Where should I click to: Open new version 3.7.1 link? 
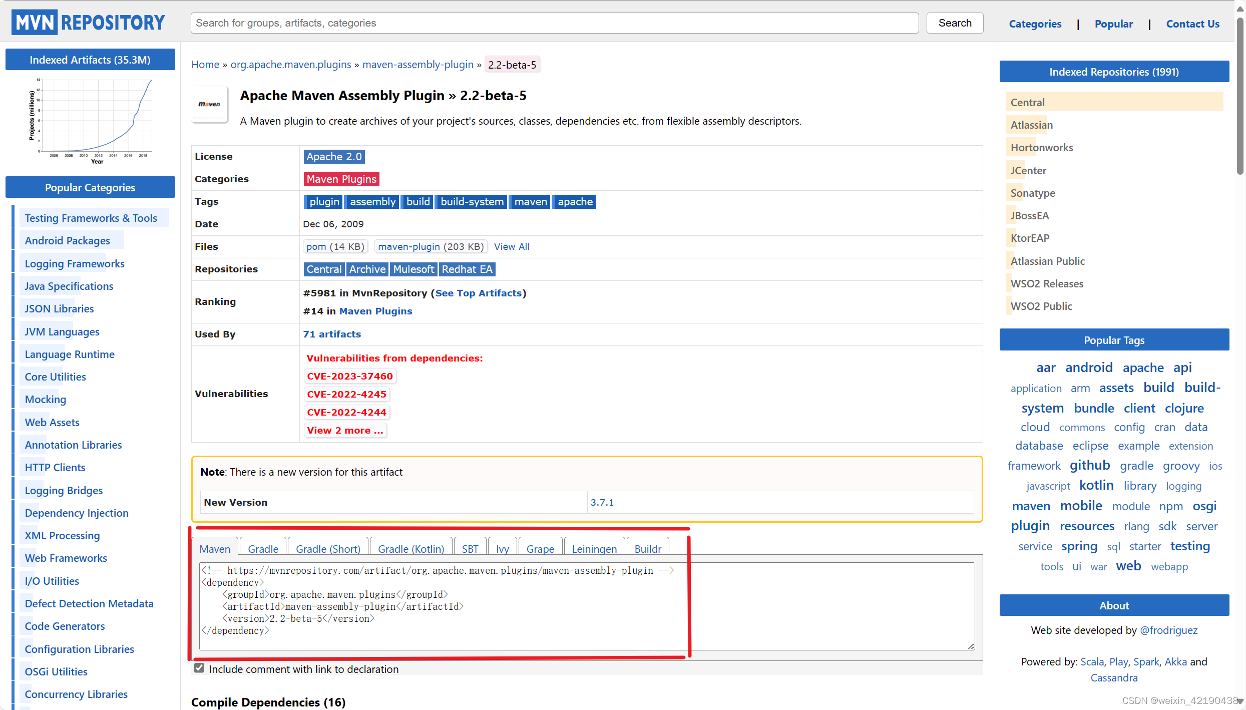pyautogui.click(x=602, y=503)
